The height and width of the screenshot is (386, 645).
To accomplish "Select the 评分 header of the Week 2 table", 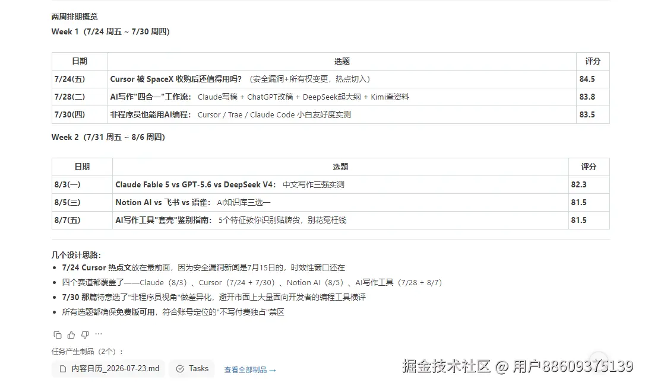I will [589, 167].
